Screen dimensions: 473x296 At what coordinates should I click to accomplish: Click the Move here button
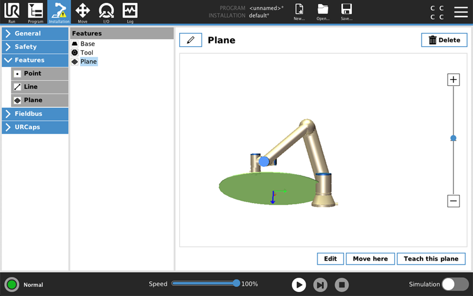tap(370, 259)
